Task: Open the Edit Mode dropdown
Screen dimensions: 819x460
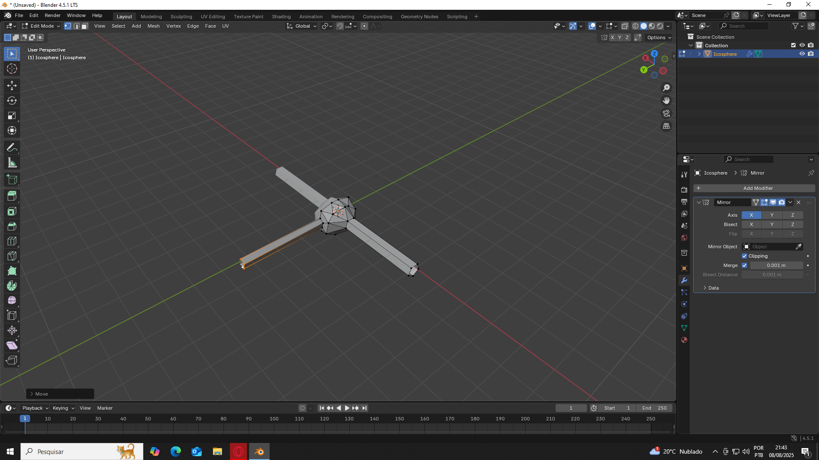Action: click(x=41, y=26)
